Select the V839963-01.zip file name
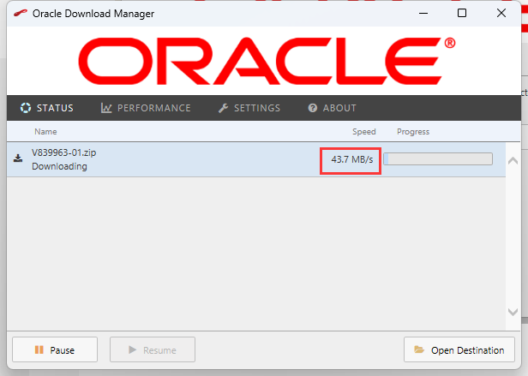The height and width of the screenshot is (376, 528). tap(64, 152)
